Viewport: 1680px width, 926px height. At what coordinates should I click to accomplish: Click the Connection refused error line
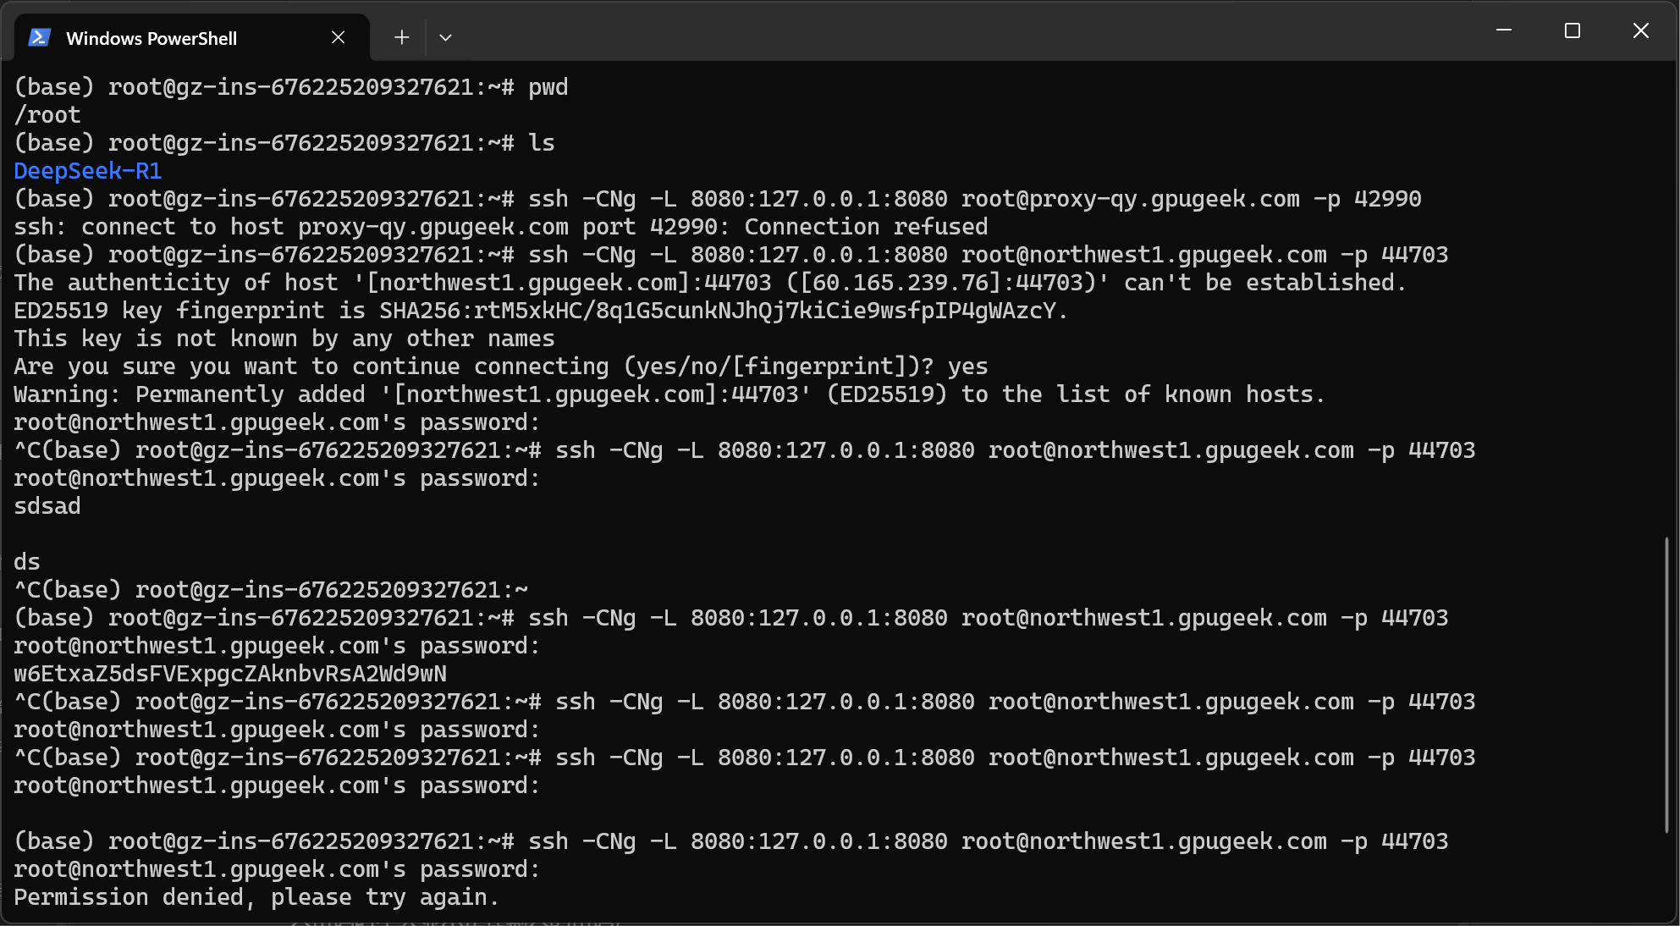pyautogui.click(x=501, y=227)
